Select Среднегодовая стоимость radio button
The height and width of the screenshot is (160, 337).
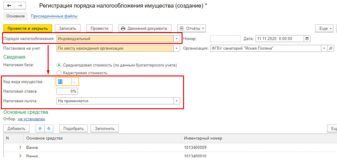pos(59,65)
